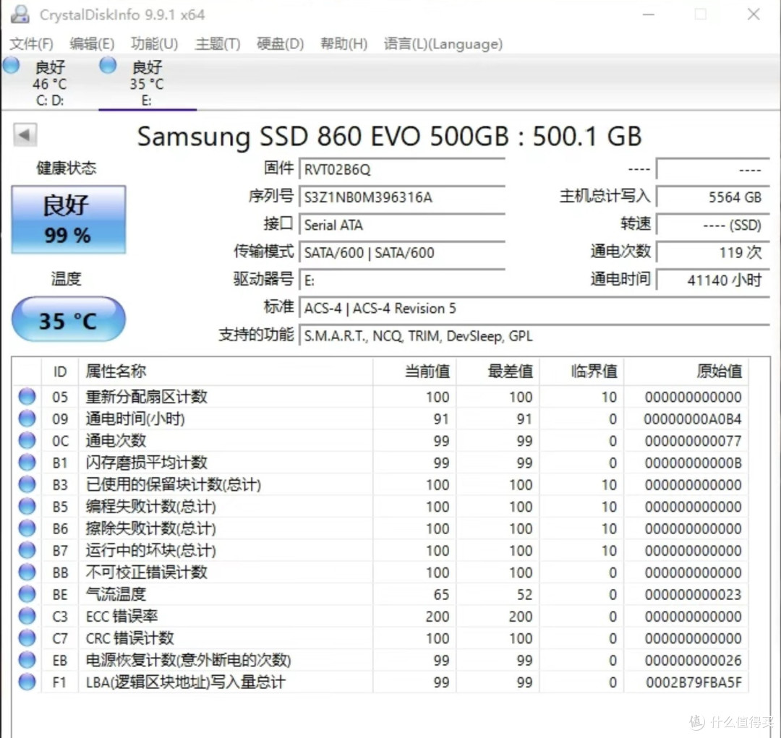The width and height of the screenshot is (781, 738).
Task: Click the drive letter field showing E:
Action: (402, 280)
